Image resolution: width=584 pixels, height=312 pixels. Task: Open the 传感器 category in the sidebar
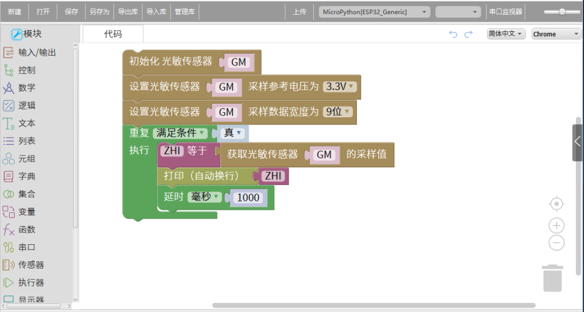[x=31, y=265]
